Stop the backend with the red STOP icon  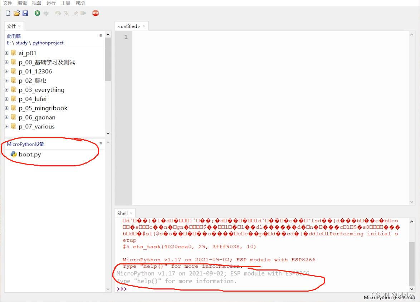click(x=96, y=13)
